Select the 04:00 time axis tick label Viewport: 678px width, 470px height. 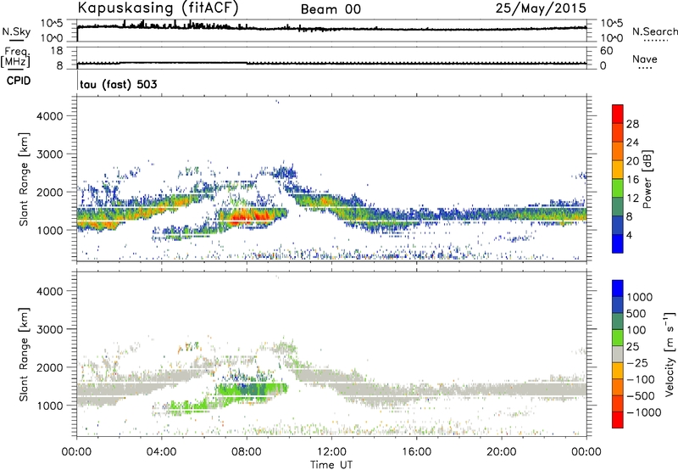[x=162, y=452]
